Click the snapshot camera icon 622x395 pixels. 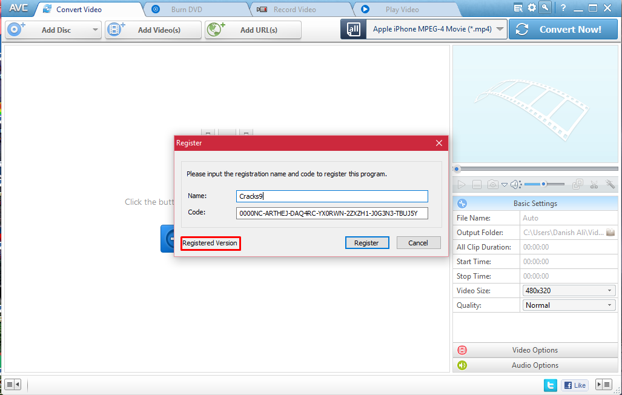(x=492, y=185)
